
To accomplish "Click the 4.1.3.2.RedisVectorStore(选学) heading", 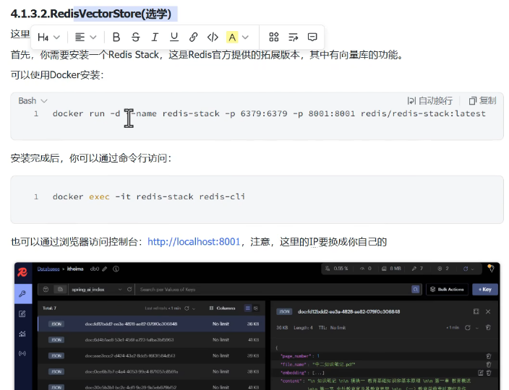I will [x=91, y=14].
